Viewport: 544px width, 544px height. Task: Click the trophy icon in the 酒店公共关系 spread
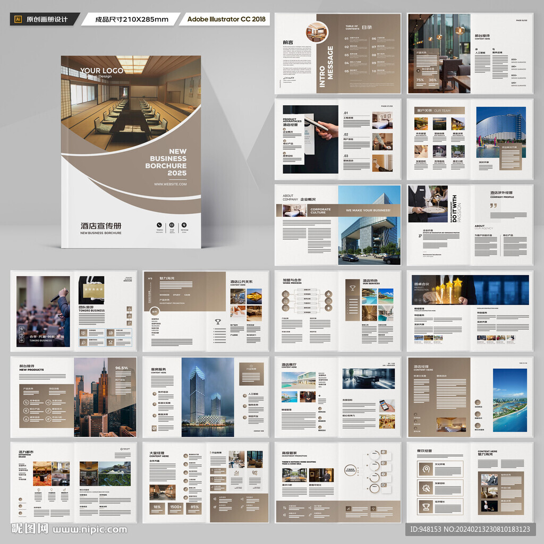coord(217,322)
